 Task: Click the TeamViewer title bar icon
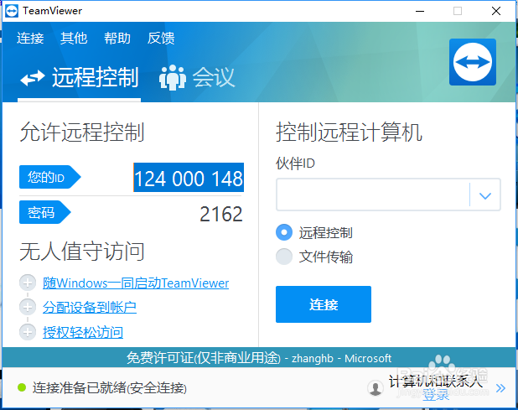tap(12, 11)
